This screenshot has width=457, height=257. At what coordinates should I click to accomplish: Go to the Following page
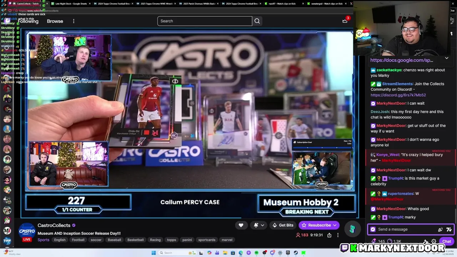pyautogui.click(x=28, y=21)
